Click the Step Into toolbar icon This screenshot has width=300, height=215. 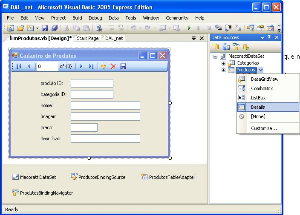pyautogui.click(x=218, y=28)
